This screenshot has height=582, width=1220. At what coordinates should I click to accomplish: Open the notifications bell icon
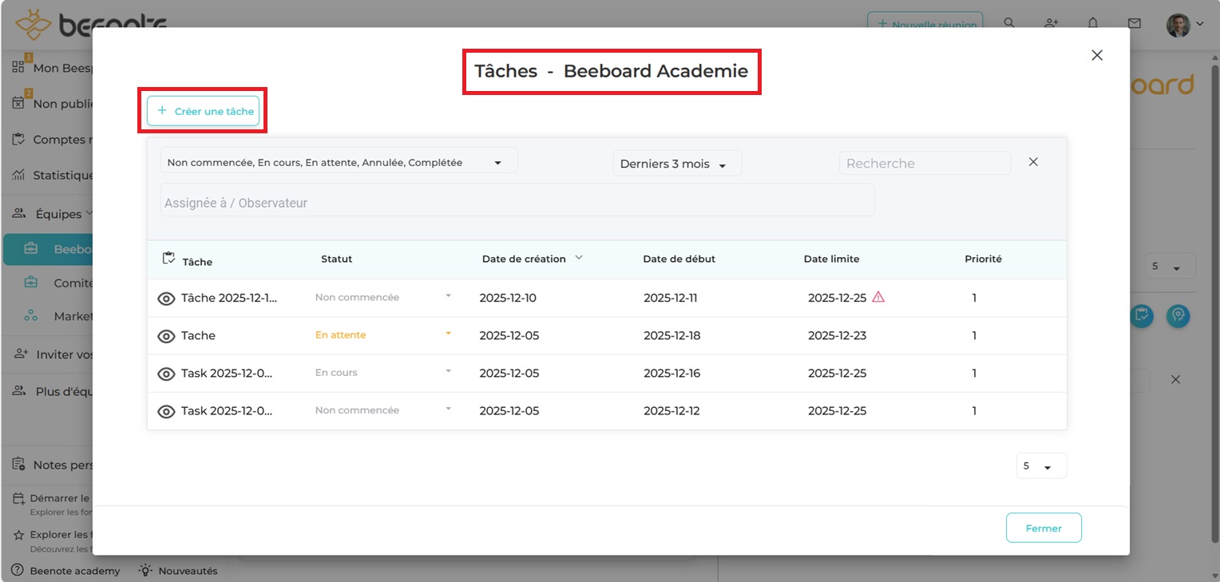1093,24
